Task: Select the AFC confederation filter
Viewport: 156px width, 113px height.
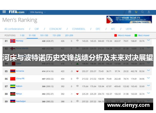Action: coord(113,29)
